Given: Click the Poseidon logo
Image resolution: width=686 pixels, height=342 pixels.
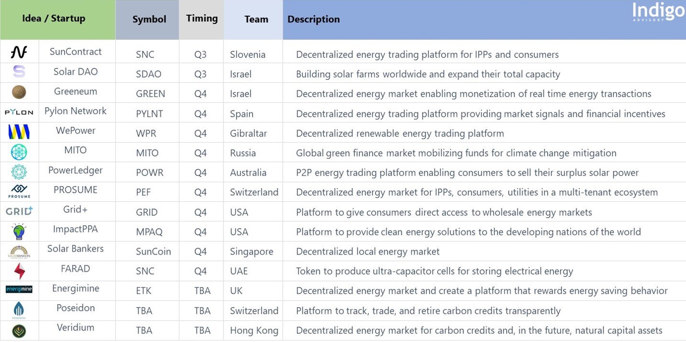Looking at the screenshot, I should coord(19,310).
